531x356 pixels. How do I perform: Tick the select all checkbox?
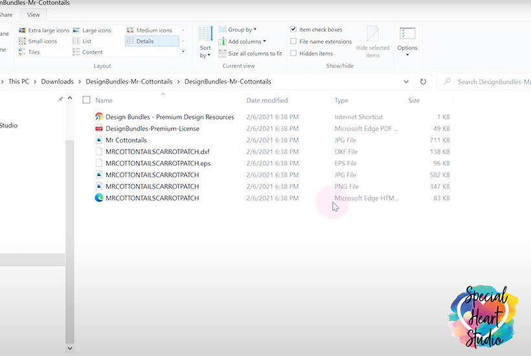click(x=86, y=100)
